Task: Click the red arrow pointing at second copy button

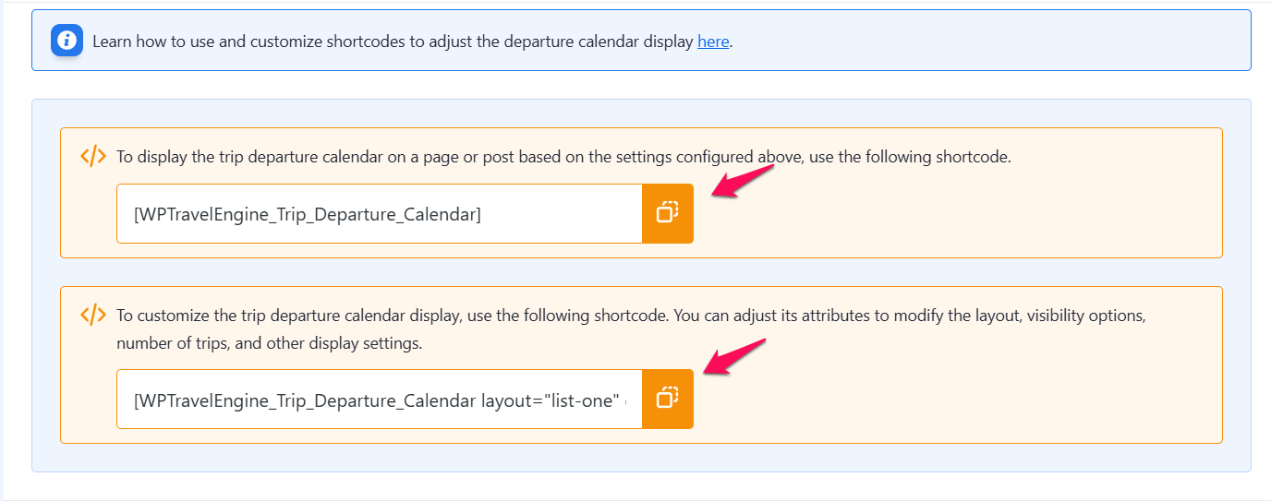Action: coord(735,357)
